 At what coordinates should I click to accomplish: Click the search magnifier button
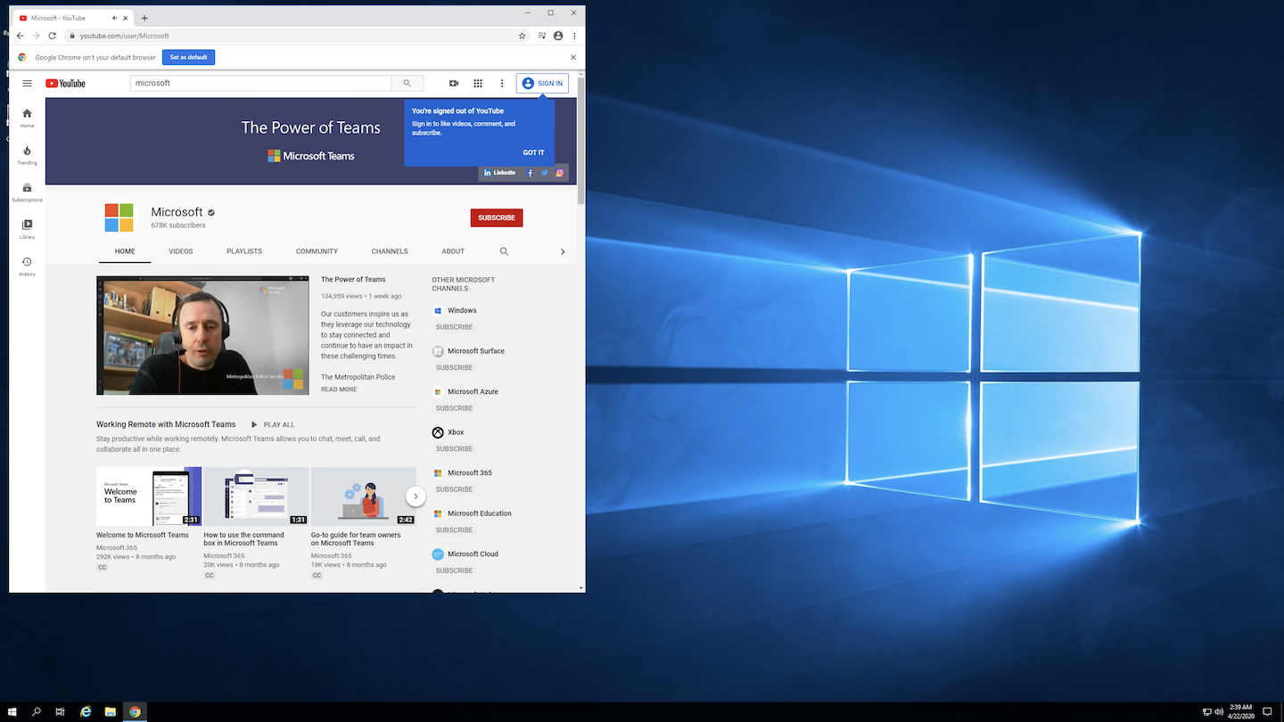407,83
